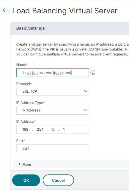Discard changes with the Cancel button
Image resolution: width=129 pixels, height=191 pixels.
58,180
